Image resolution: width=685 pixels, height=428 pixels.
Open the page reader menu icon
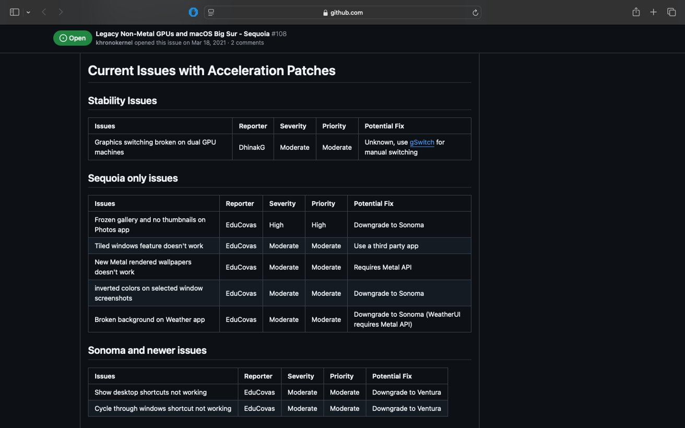point(211,13)
